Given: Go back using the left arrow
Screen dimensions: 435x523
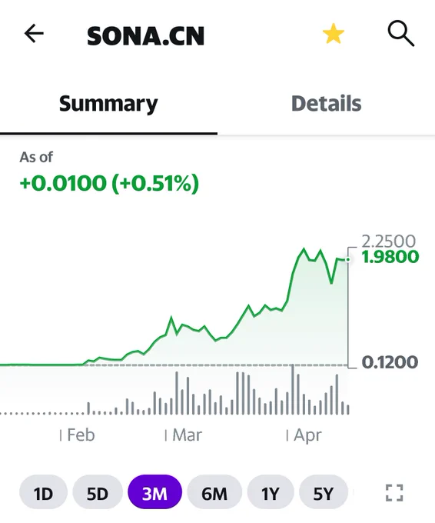Looking at the screenshot, I should click(x=34, y=33).
